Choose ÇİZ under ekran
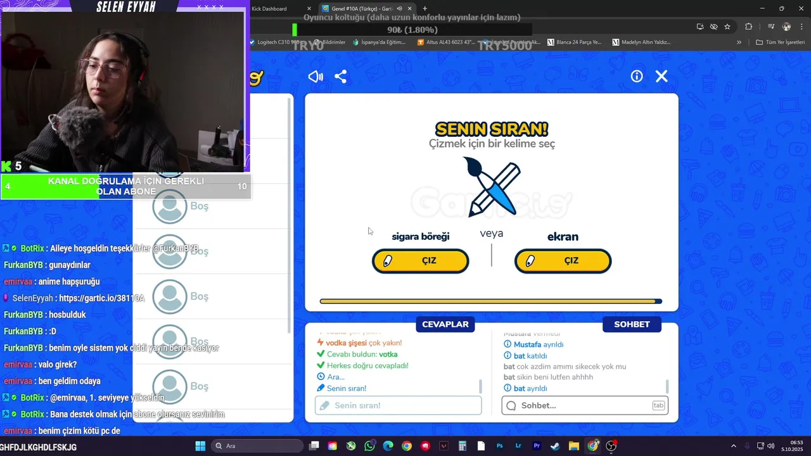The height and width of the screenshot is (456, 811). pyautogui.click(x=563, y=261)
